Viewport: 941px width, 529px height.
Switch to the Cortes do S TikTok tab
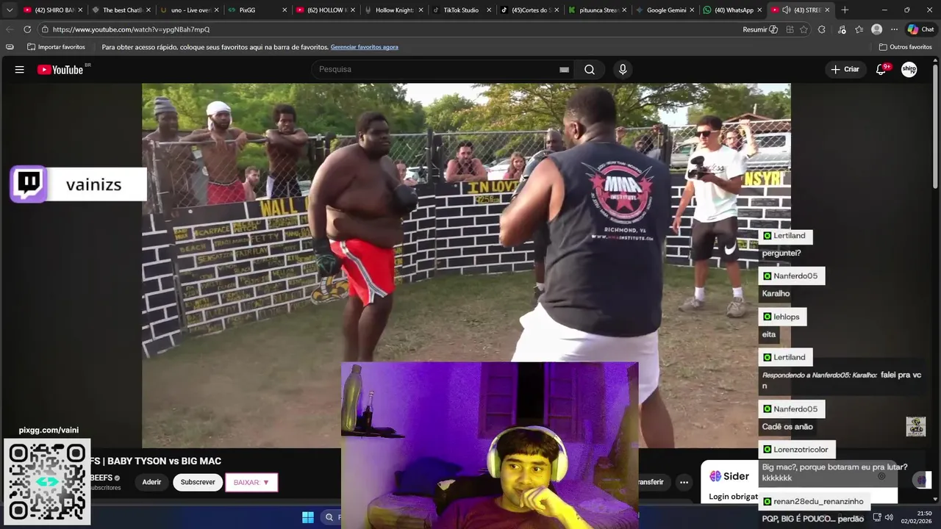pyautogui.click(x=529, y=10)
